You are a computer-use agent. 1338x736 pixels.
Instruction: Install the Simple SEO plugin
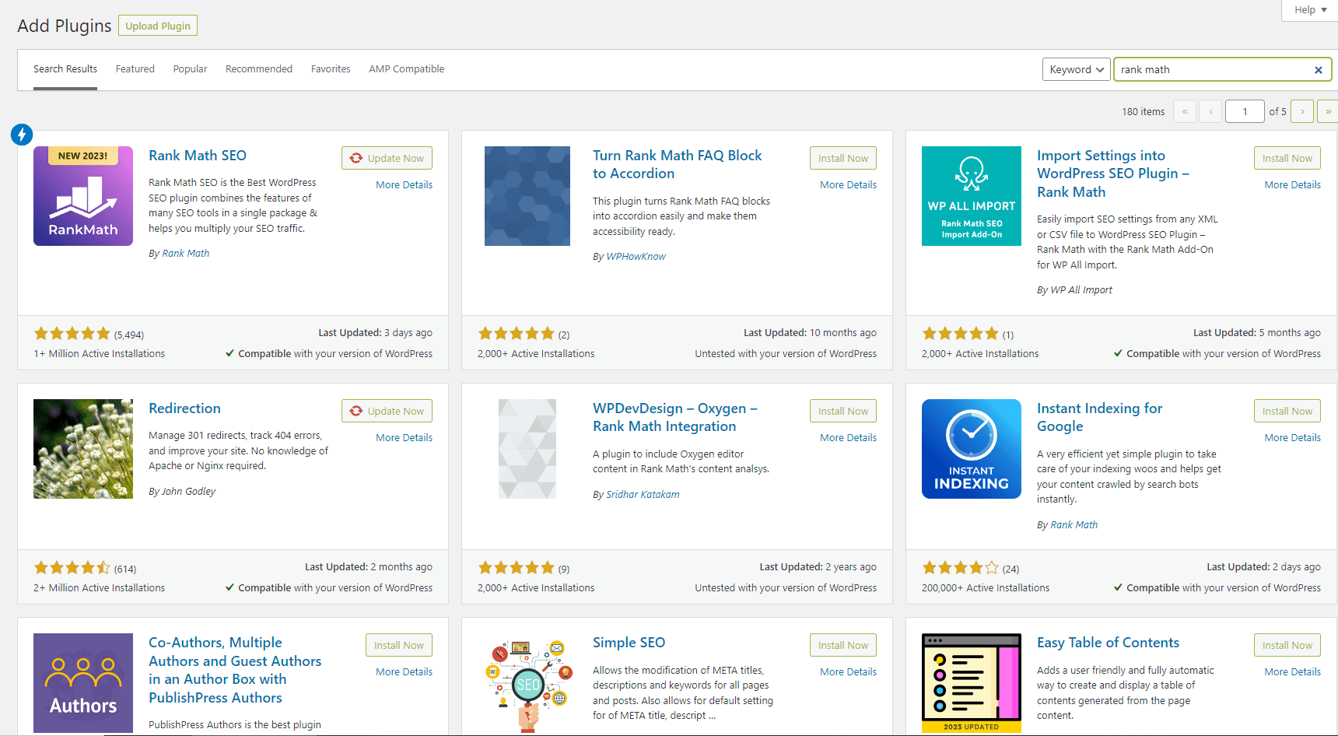tap(843, 645)
